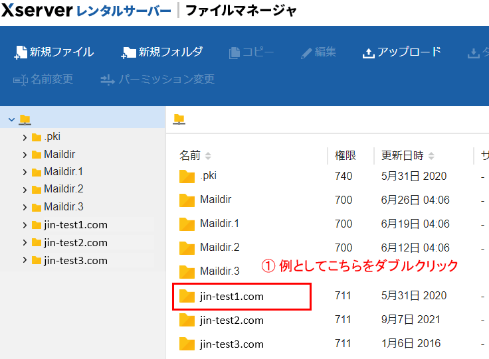Expand jin-test1.com node in tree
The width and height of the screenshot is (489, 359).
[25, 225]
